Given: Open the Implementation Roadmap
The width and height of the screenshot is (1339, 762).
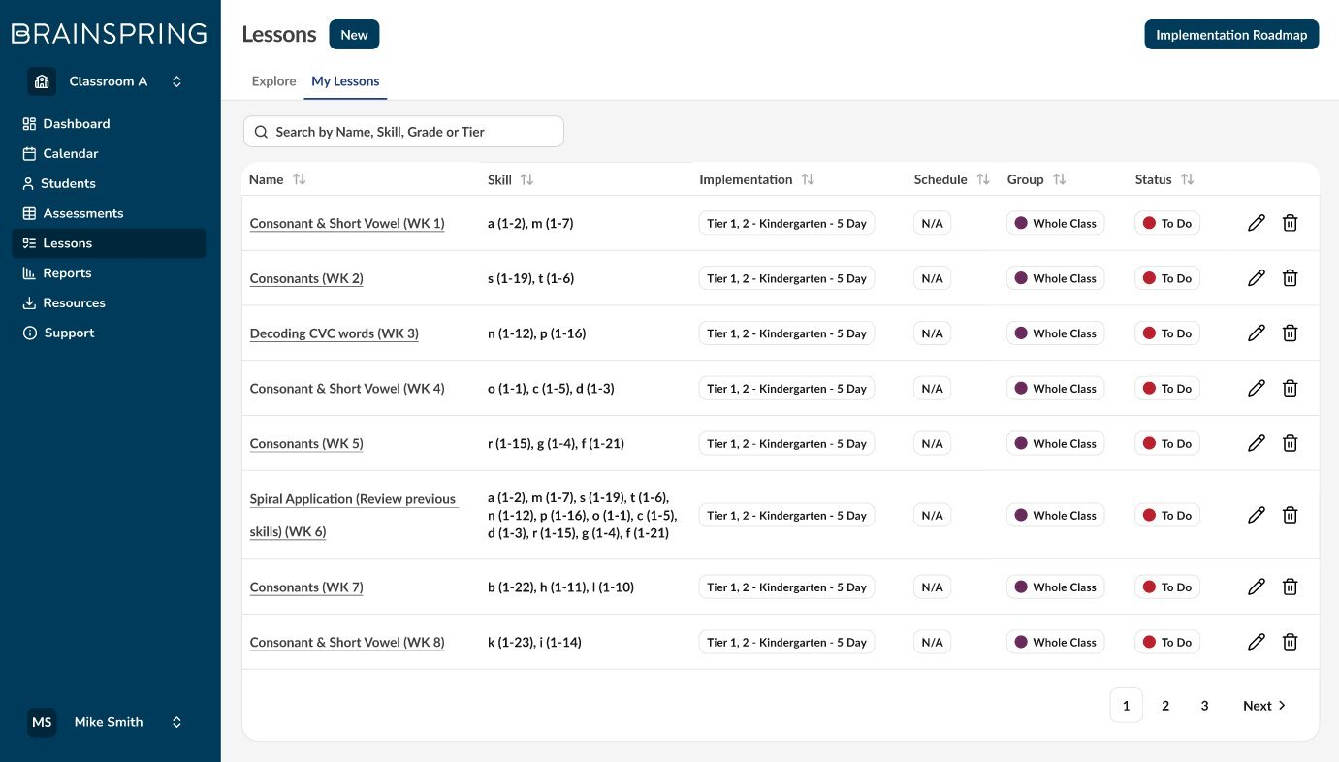Looking at the screenshot, I should 1231,35.
